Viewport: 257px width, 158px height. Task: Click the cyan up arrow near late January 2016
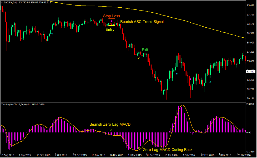point(177,74)
